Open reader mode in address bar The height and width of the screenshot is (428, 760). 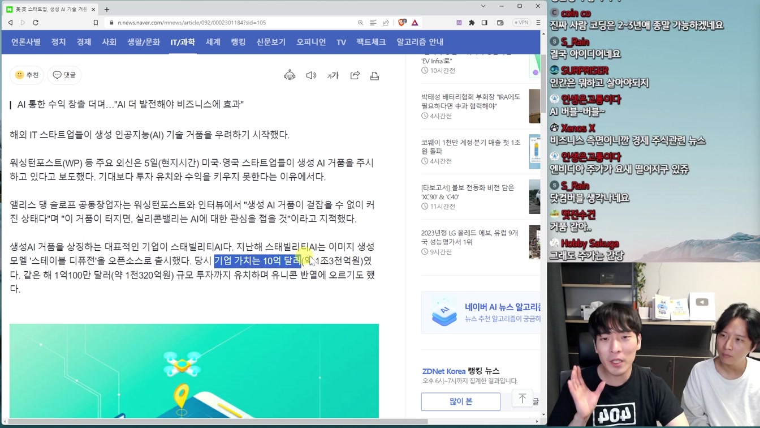click(x=373, y=23)
